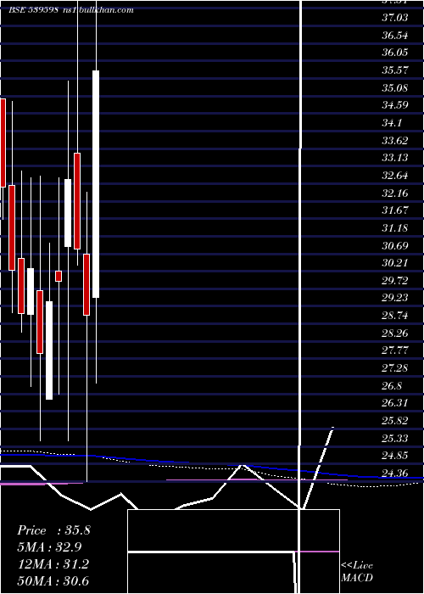
Task: Click the 32.16 price axis label
Action: [x=395, y=193]
